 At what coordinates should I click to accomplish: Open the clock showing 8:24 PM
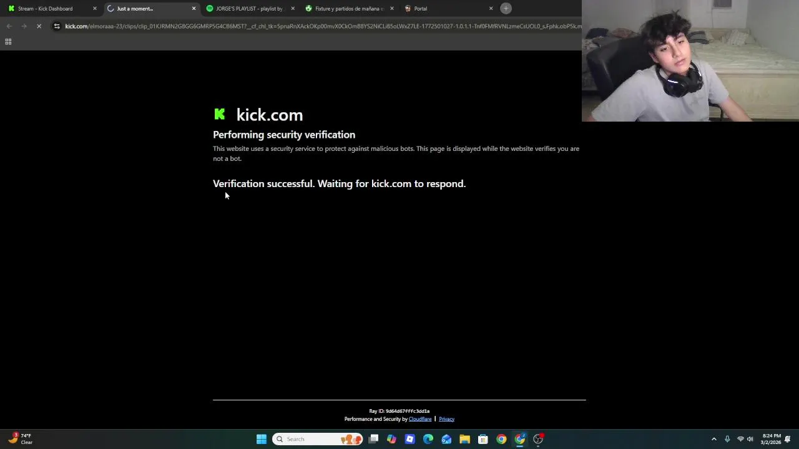tap(772, 439)
